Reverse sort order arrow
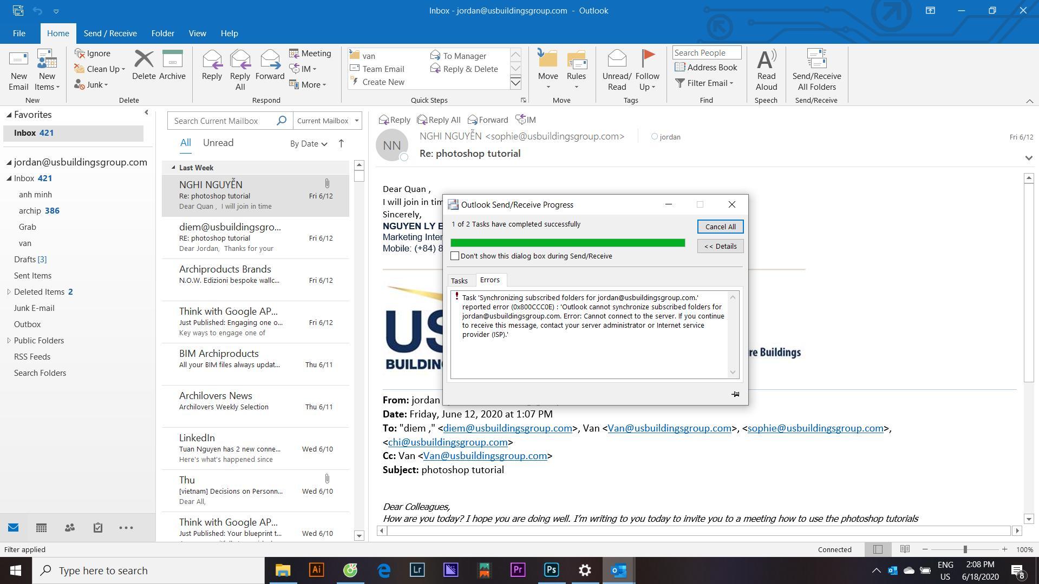Screen dimensions: 1039x584 341,143
